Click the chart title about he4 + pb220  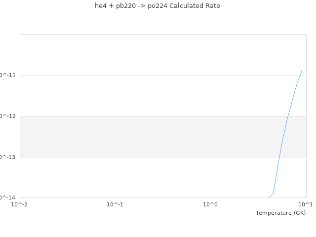[158, 6]
